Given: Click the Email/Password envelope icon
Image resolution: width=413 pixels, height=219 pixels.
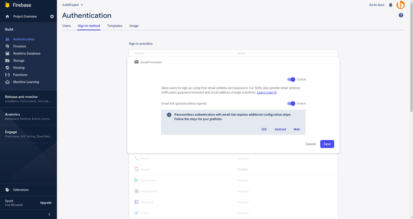Looking at the screenshot, I should pyautogui.click(x=136, y=62).
